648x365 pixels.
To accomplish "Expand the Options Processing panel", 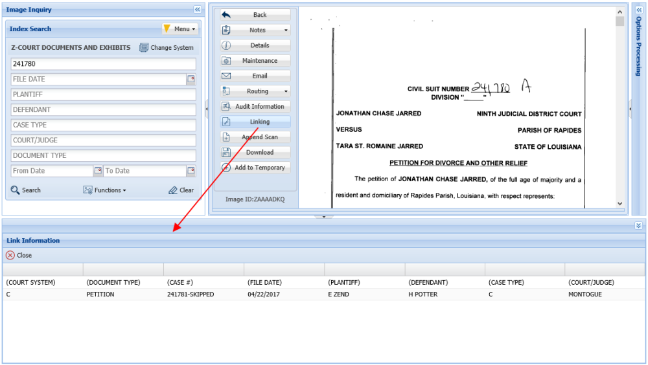I will pyautogui.click(x=638, y=10).
